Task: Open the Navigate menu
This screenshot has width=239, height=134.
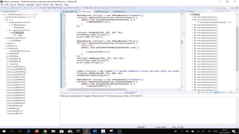Action: pos(30,4)
